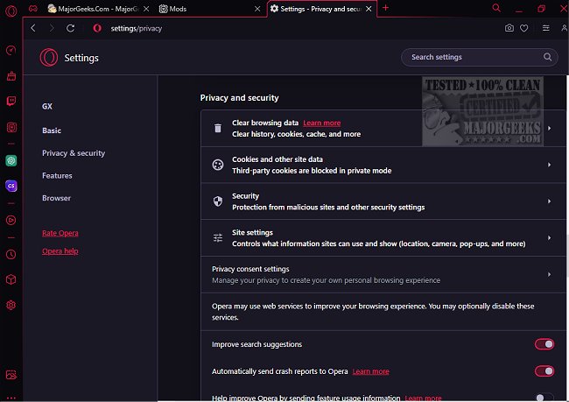The image size is (569, 402).
Task: Open the GX Cleaner sidebar icon
Action: click(x=11, y=76)
